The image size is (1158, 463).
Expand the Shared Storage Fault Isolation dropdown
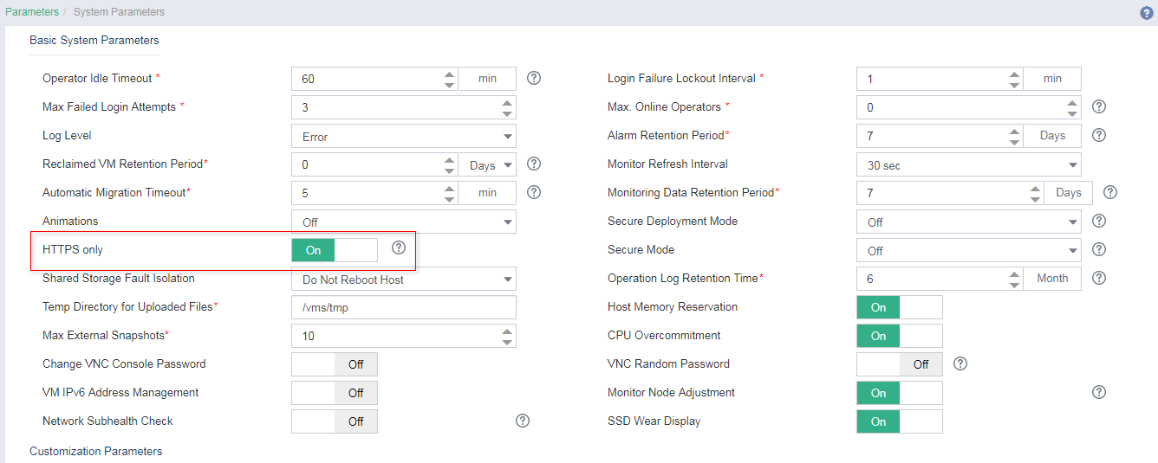point(404,279)
